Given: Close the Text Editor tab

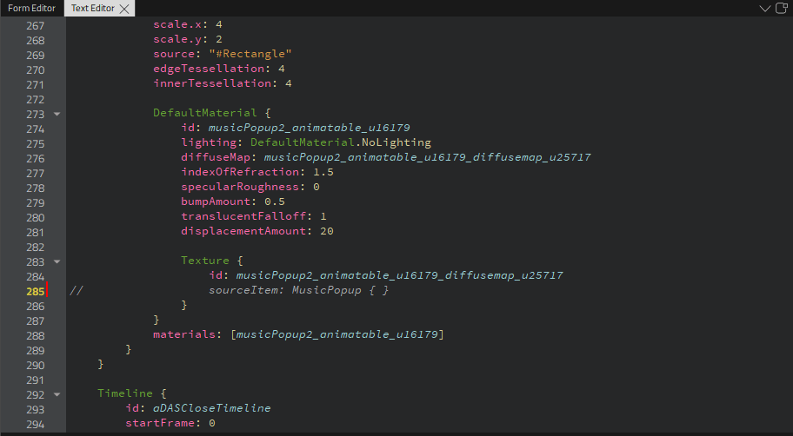Looking at the screenshot, I should coord(124,9).
